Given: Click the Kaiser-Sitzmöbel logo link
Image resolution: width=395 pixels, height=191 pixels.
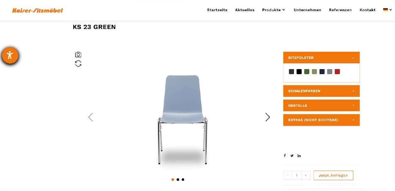Looking at the screenshot, I should pos(38,11).
